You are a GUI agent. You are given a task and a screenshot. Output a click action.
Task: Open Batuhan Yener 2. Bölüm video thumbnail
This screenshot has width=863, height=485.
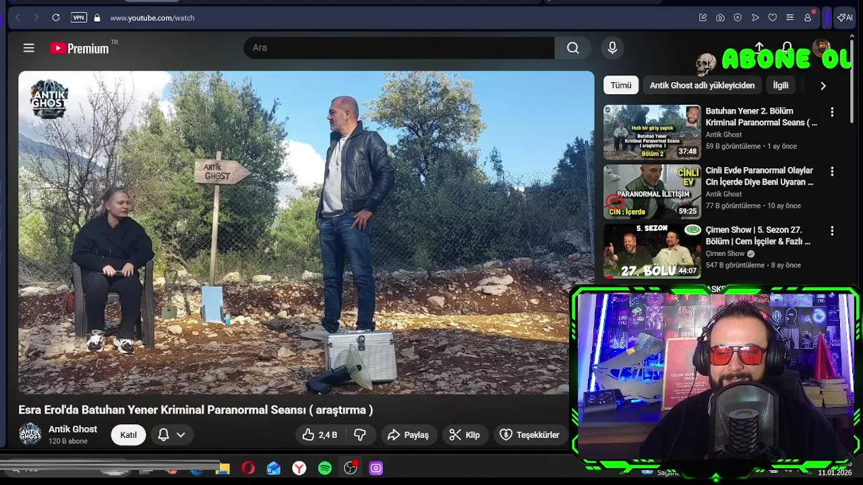pos(652,132)
